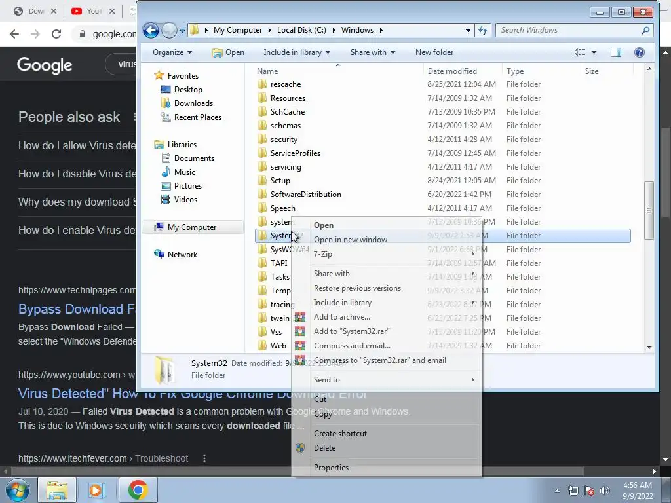The height and width of the screenshot is (503, 671).
Task: Choose Compress and email...
Action: (x=386, y=346)
